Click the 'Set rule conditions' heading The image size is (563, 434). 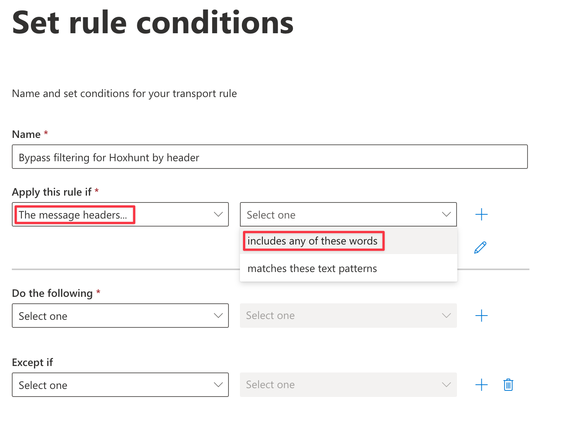(153, 23)
